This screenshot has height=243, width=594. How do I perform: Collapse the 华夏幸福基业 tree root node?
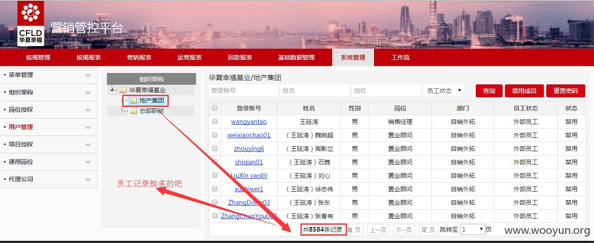click(113, 90)
